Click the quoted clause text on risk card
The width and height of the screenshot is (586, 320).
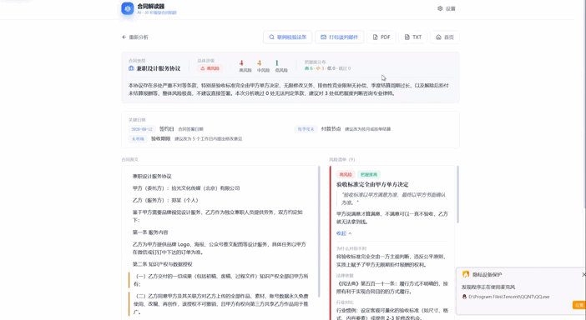tap(393, 198)
